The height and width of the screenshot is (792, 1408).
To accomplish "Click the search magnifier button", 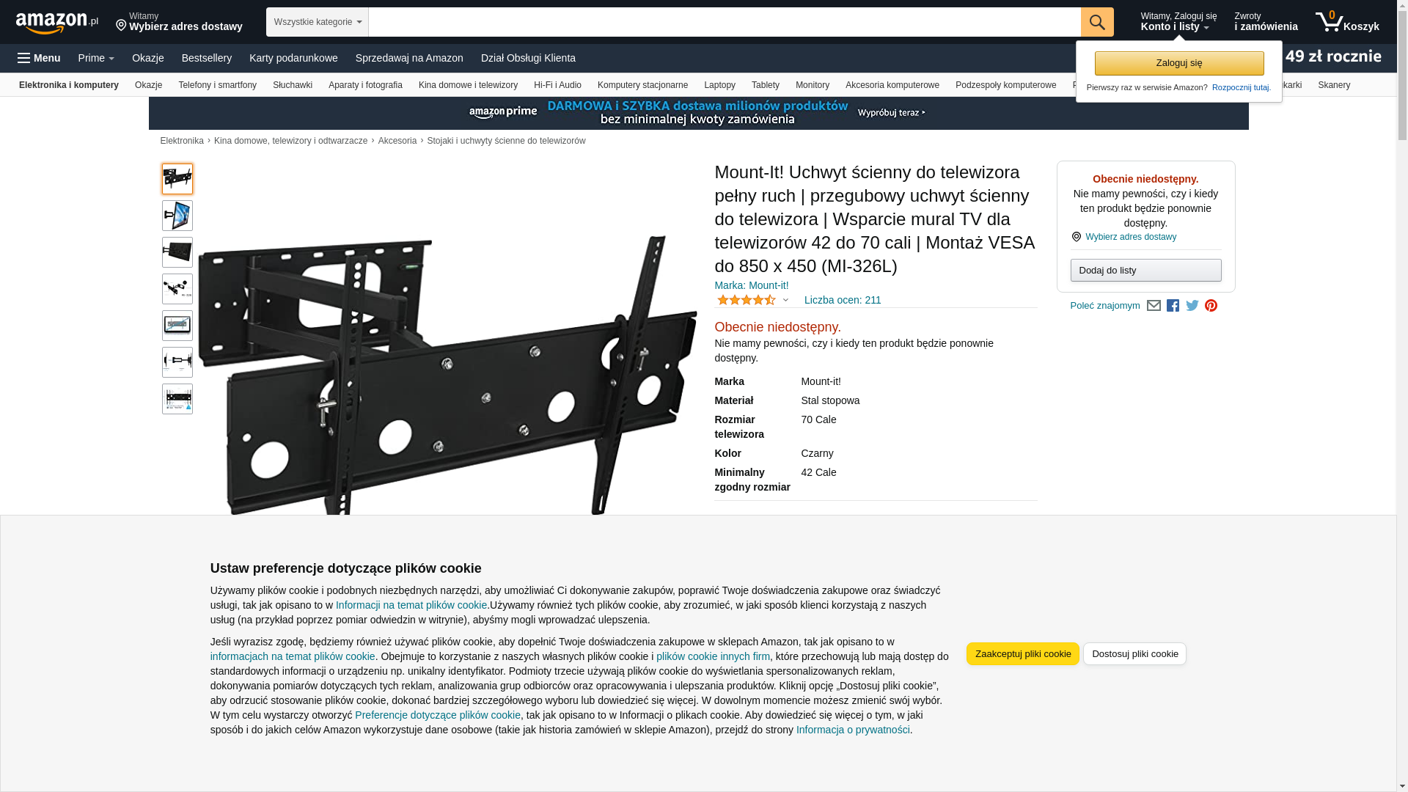I will (1097, 22).
